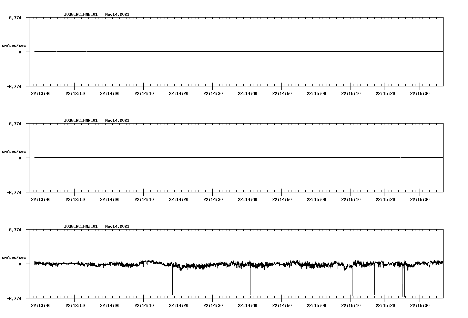Click the 6.774 upper limit on HNN plot

pos(15,124)
